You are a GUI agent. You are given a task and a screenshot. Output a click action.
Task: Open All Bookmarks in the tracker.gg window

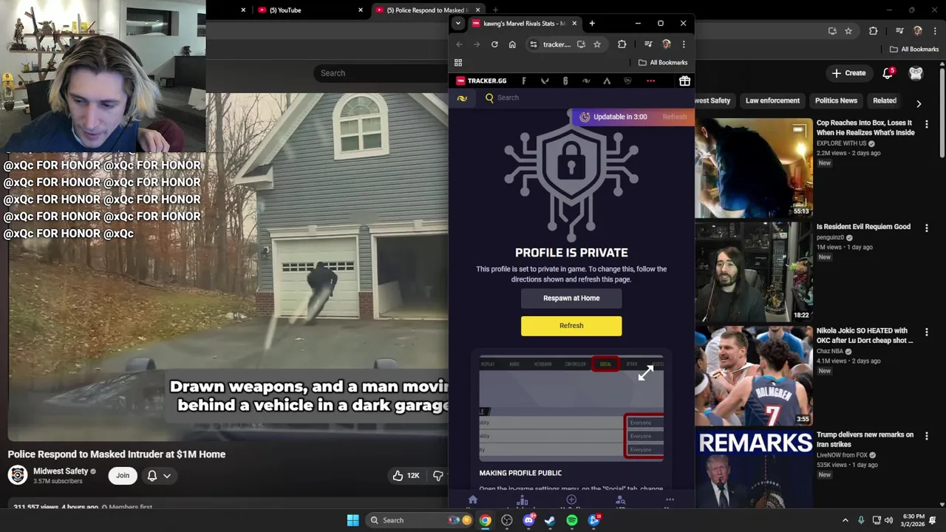point(663,63)
